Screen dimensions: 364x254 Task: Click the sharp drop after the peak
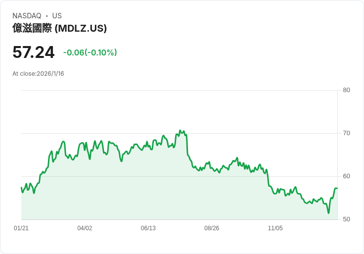click(187, 145)
